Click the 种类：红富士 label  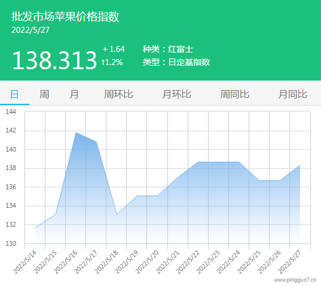168,50
